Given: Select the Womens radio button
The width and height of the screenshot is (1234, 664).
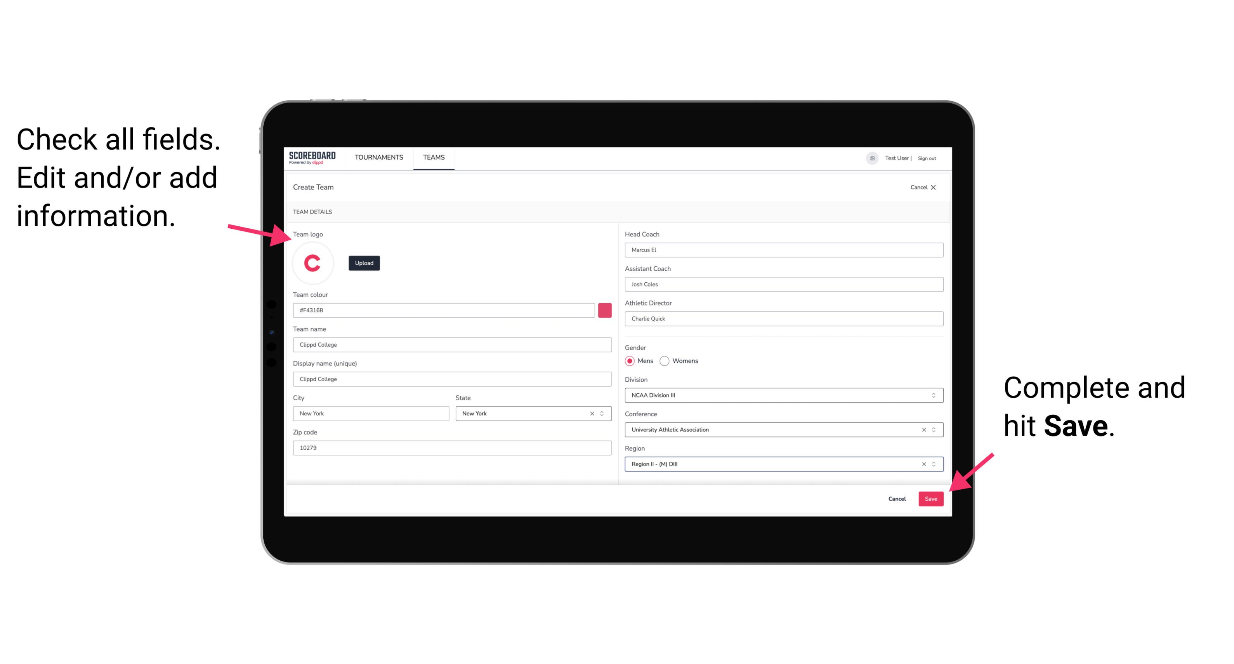Looking at the screenshot, I should coord(667,362).
